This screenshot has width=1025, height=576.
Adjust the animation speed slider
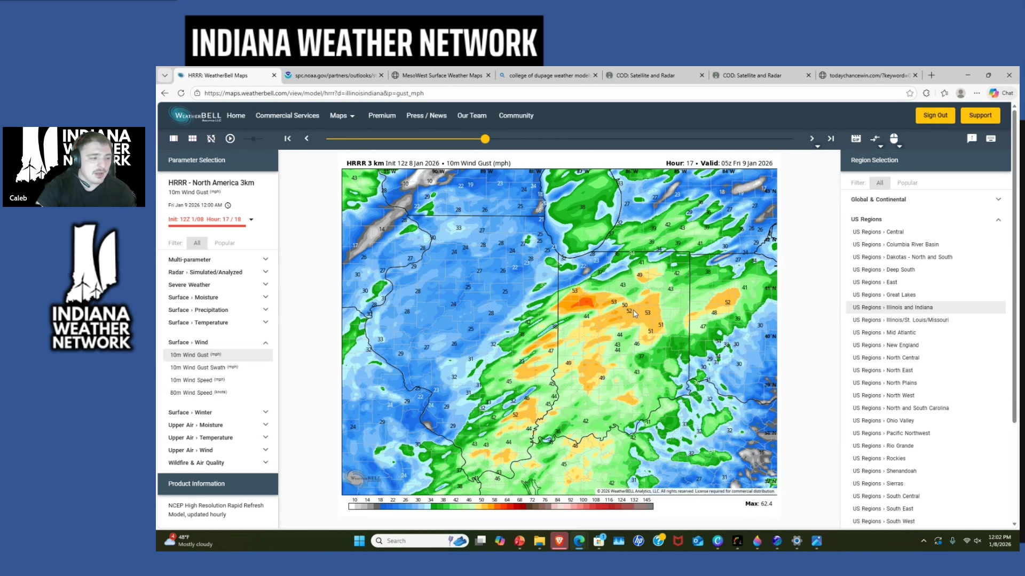click(x=254, y=139)
